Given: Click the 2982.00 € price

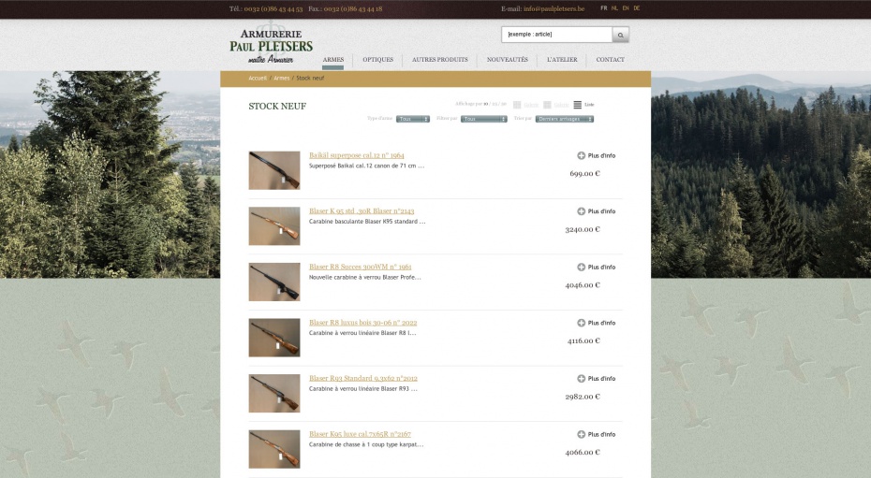Looking at the screenshot, I should tap(583, 397).
